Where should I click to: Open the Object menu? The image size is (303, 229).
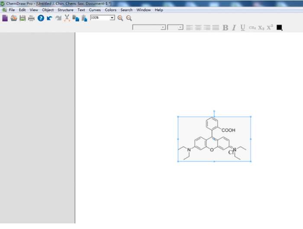click(48, 10)
